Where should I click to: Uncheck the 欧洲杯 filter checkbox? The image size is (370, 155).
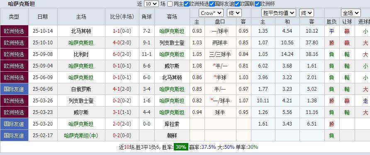pyautogui.click(x=257, y=4)
